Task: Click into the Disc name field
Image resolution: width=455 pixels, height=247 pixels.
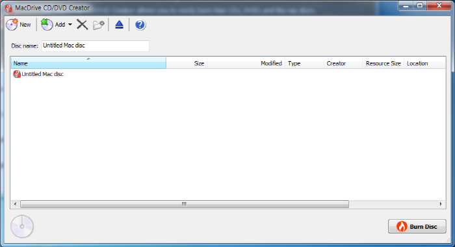Action: coord(95,46)
